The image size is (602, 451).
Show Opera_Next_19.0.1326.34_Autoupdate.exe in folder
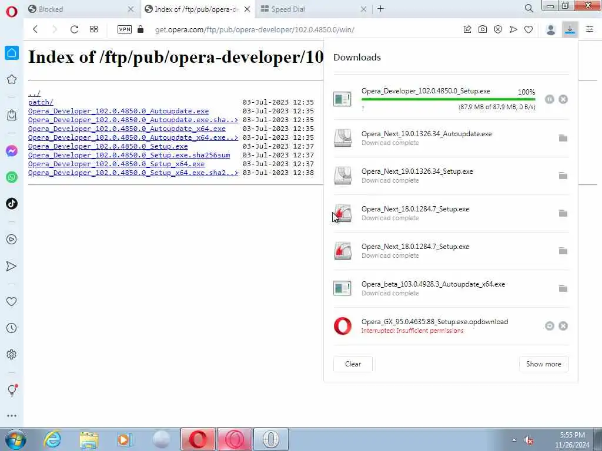coord(563,138)
